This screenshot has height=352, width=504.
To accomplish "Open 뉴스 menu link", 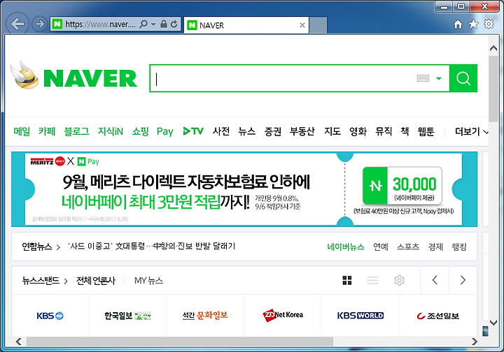I will point(247,131).
